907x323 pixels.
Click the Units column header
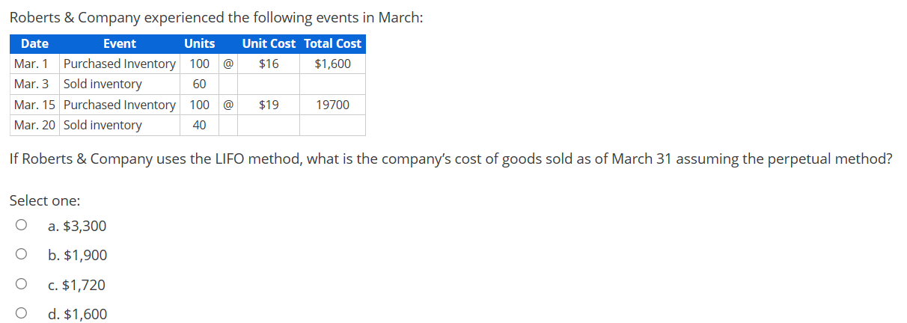point(199,43)
